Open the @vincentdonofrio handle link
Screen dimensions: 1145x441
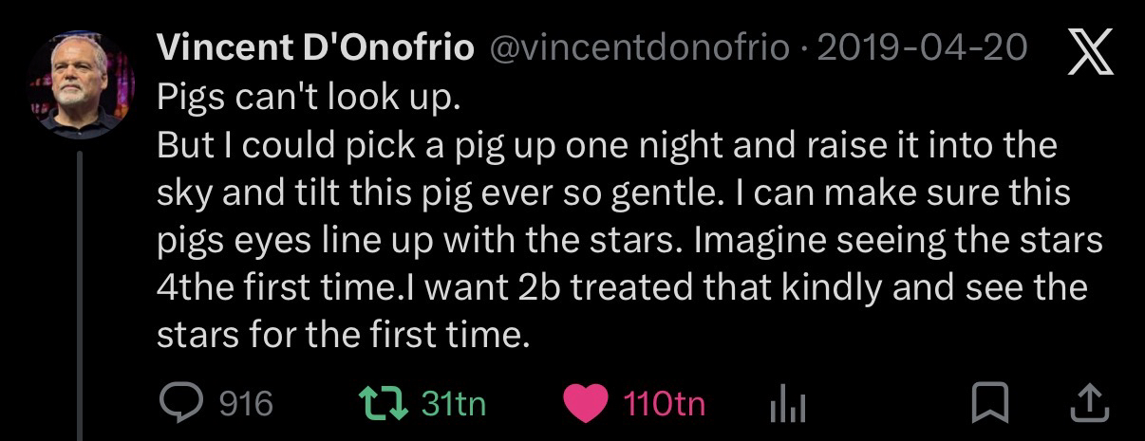tap(638, 47)
